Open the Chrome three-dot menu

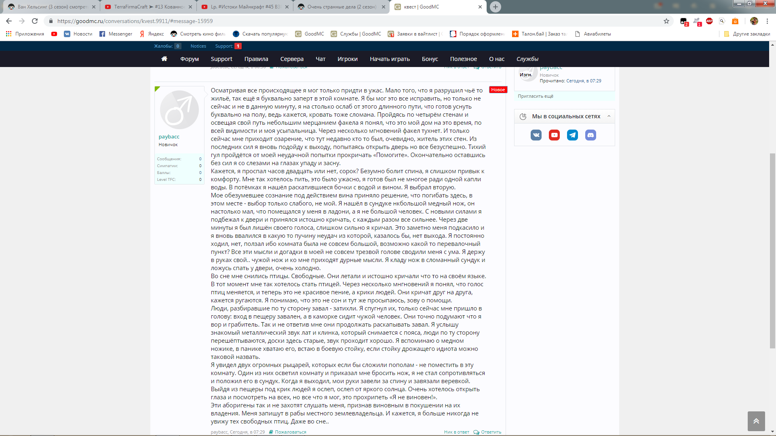click(767, 21)
